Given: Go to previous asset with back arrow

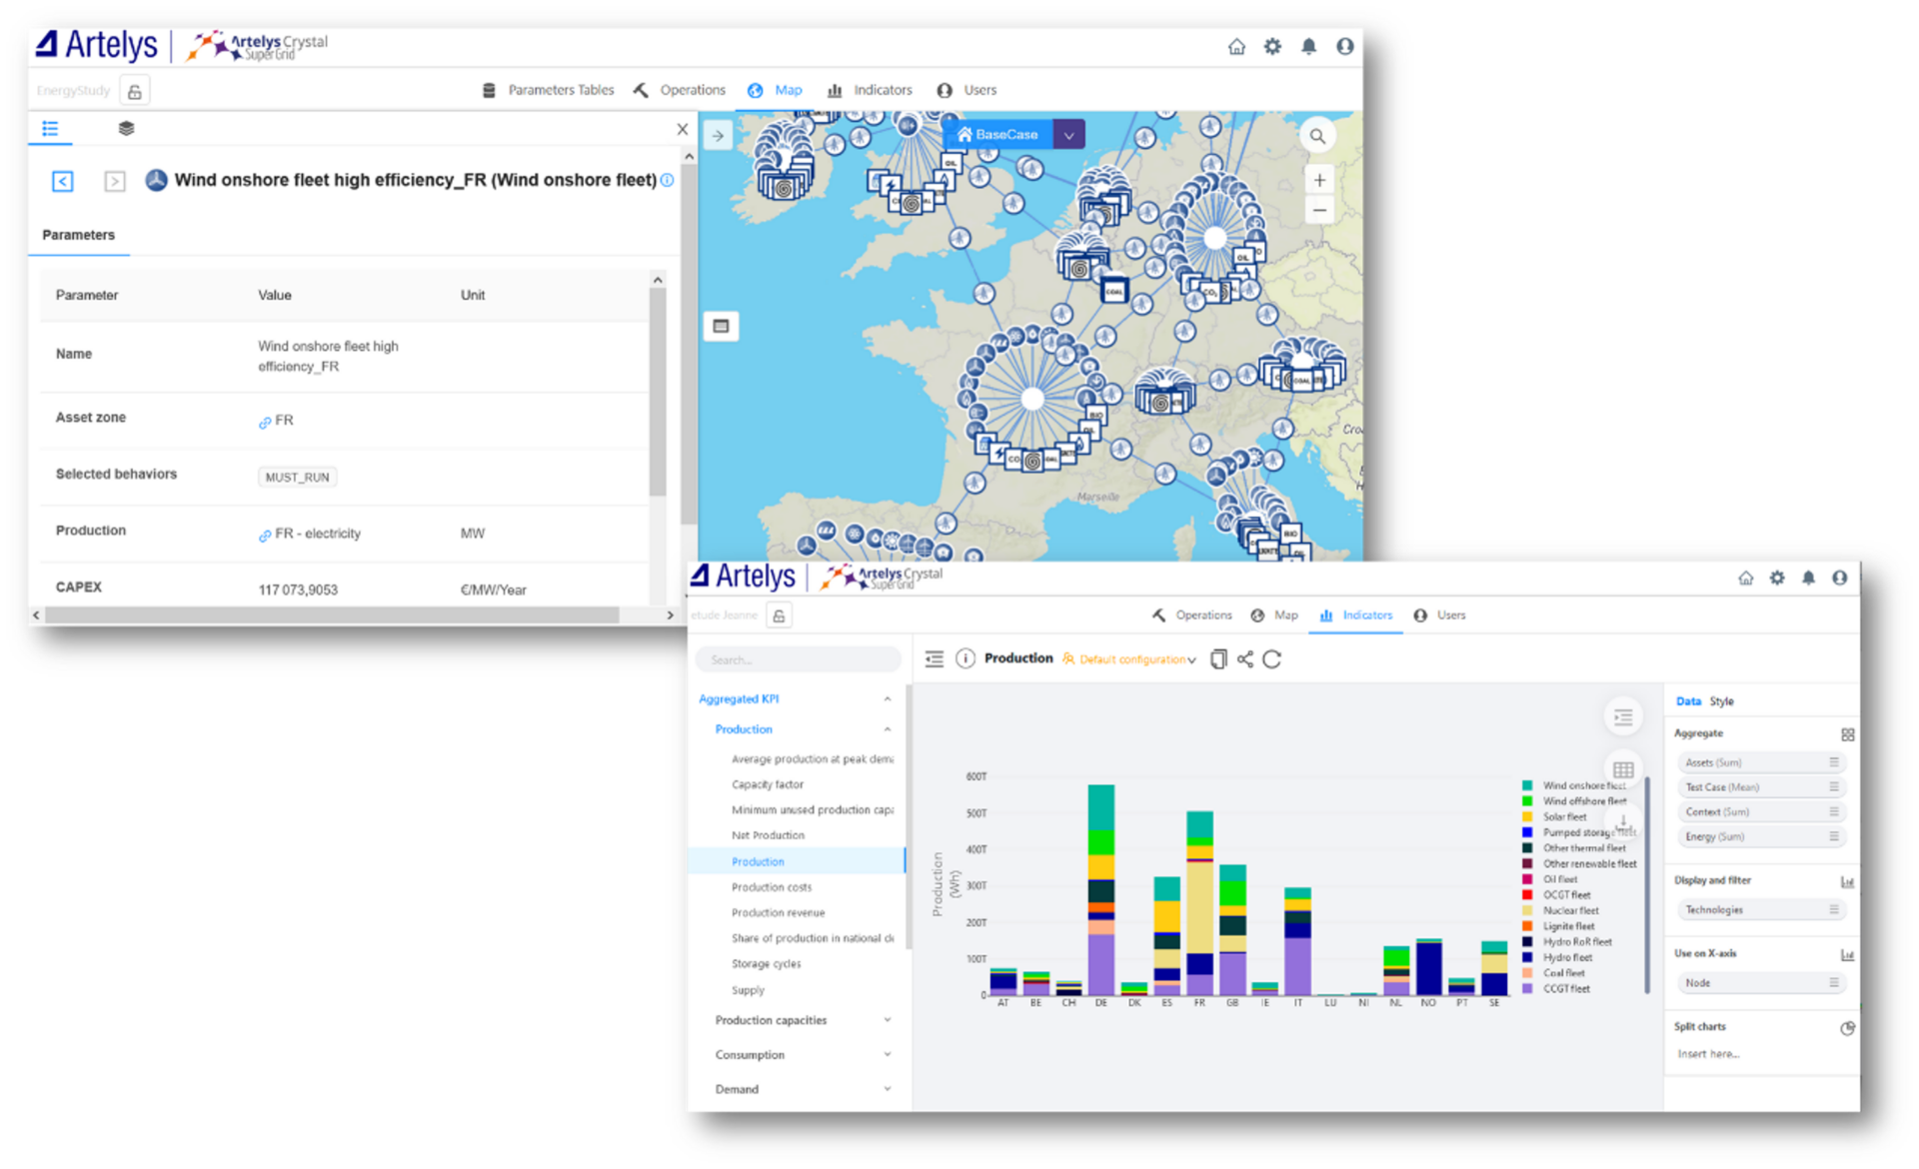Looking at the screenshot, I should [63, 181].
